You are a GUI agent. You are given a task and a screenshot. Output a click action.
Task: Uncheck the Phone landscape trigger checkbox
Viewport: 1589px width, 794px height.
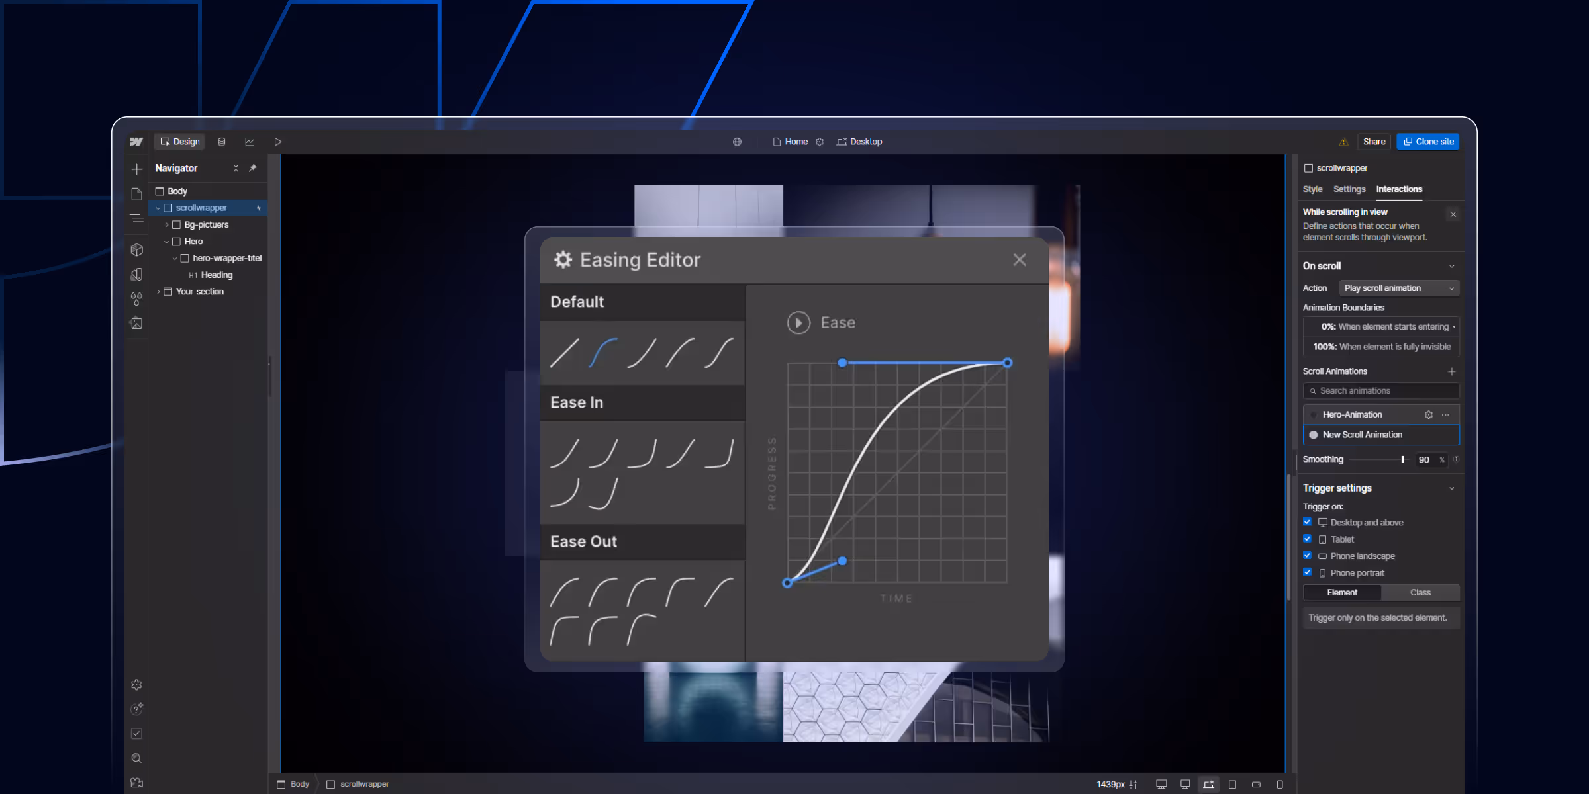pos(1308,555)
